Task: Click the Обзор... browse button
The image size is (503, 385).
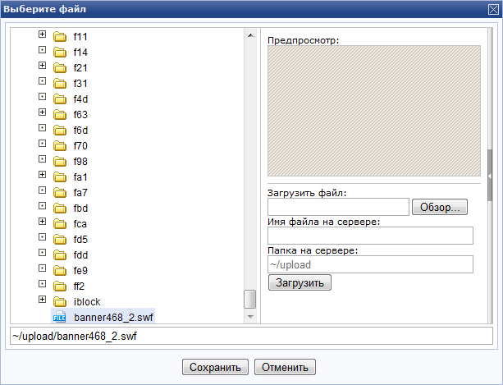Action: click(x=440, y=207)
